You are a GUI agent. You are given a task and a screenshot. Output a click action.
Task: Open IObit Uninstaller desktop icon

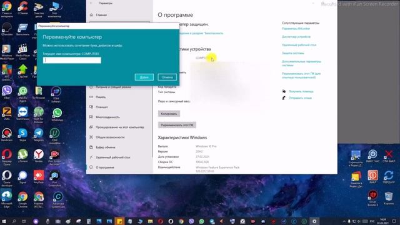click(x=54, y=136)
